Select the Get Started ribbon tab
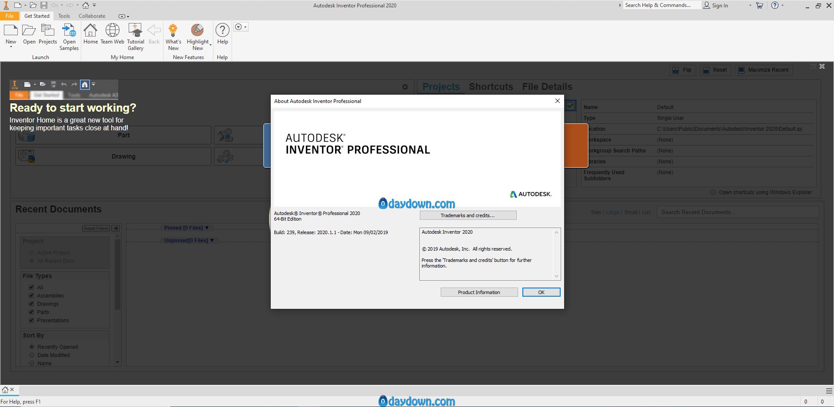The image size is (834, 407). [x=37, y=16]
